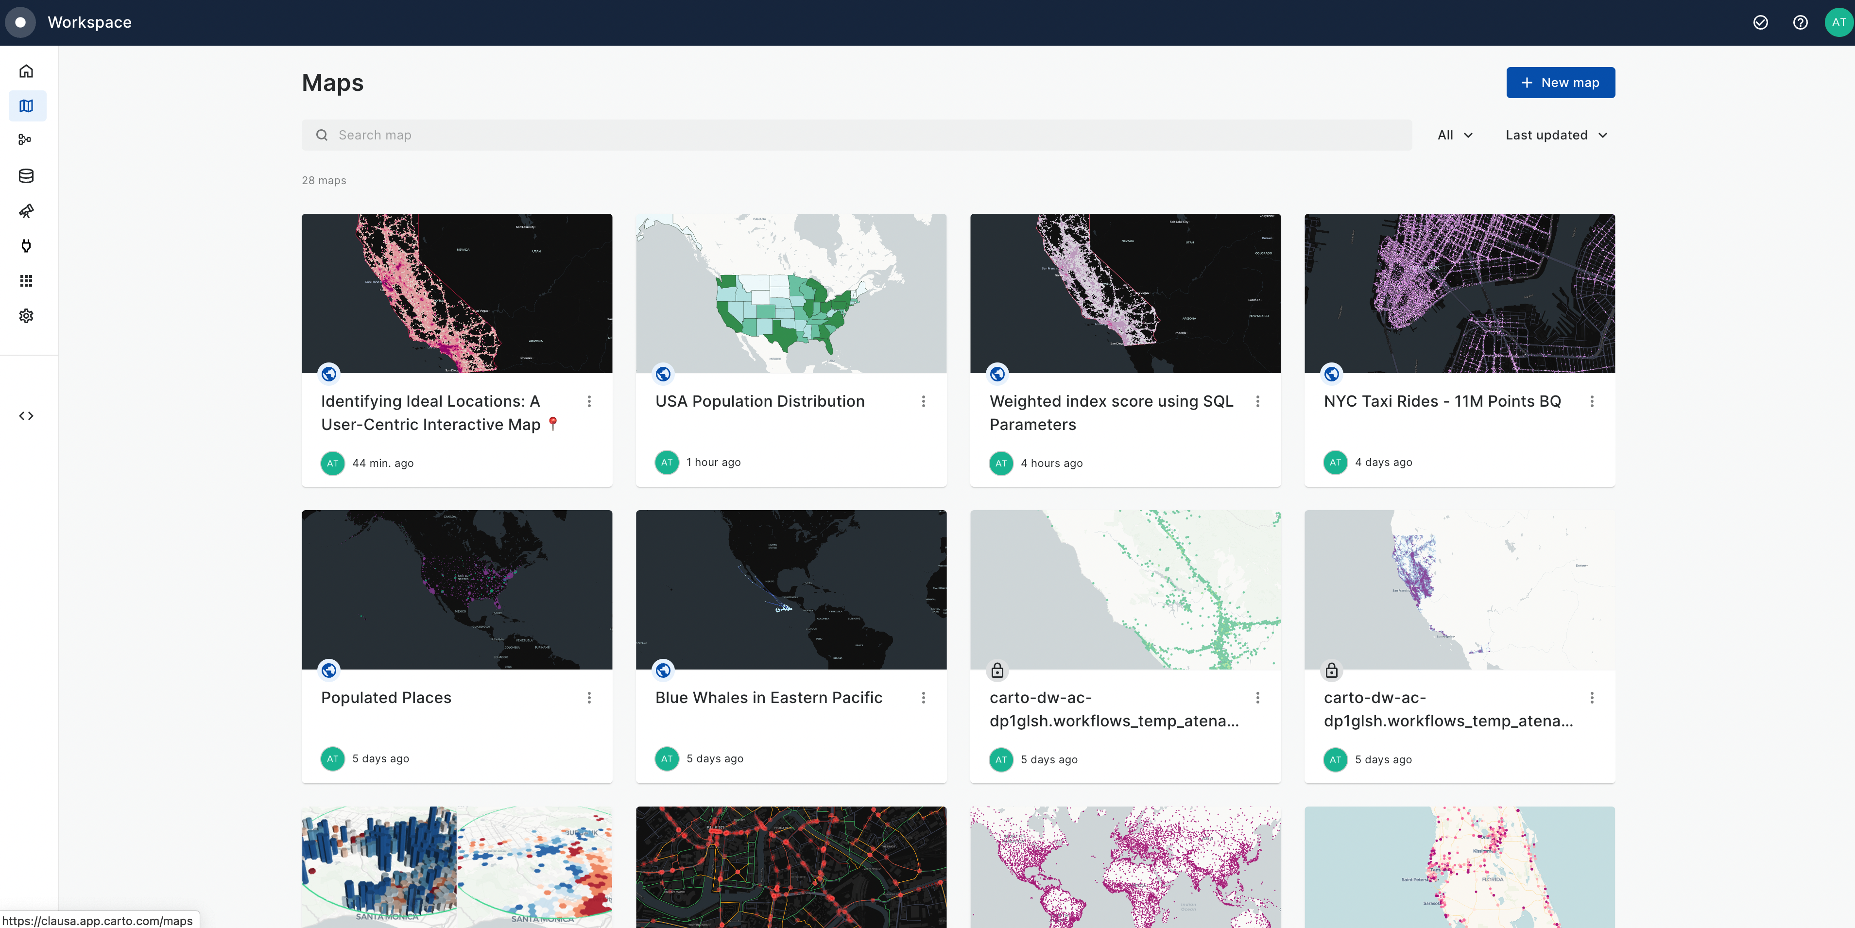1855x928 pixels.
Task: Open the Data Observatory telescope icon
Action: pos(27,211)
